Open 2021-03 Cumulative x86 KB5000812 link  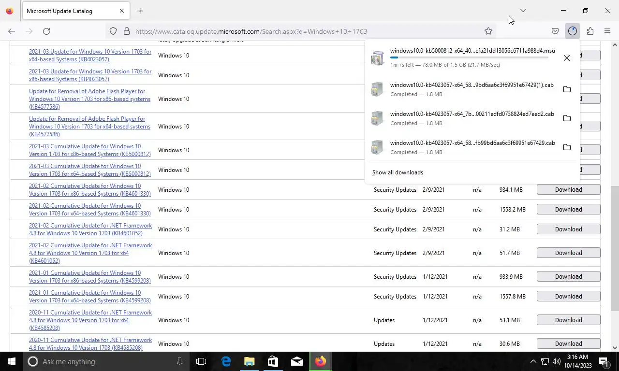90,150
